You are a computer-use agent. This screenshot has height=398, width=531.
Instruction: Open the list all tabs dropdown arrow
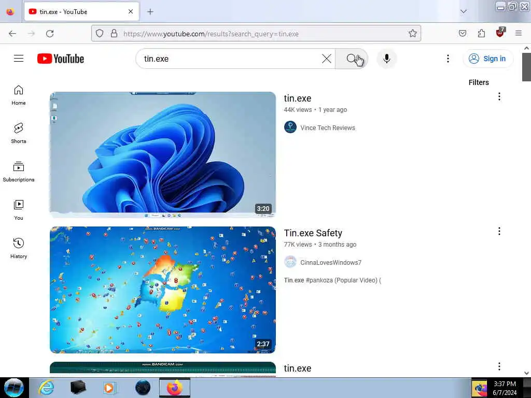464,11
